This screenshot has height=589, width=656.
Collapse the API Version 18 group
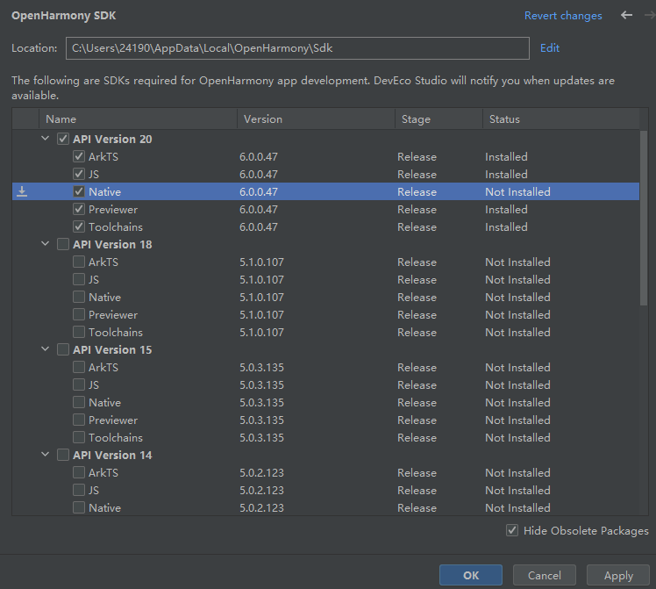click(x=46, y=244)
